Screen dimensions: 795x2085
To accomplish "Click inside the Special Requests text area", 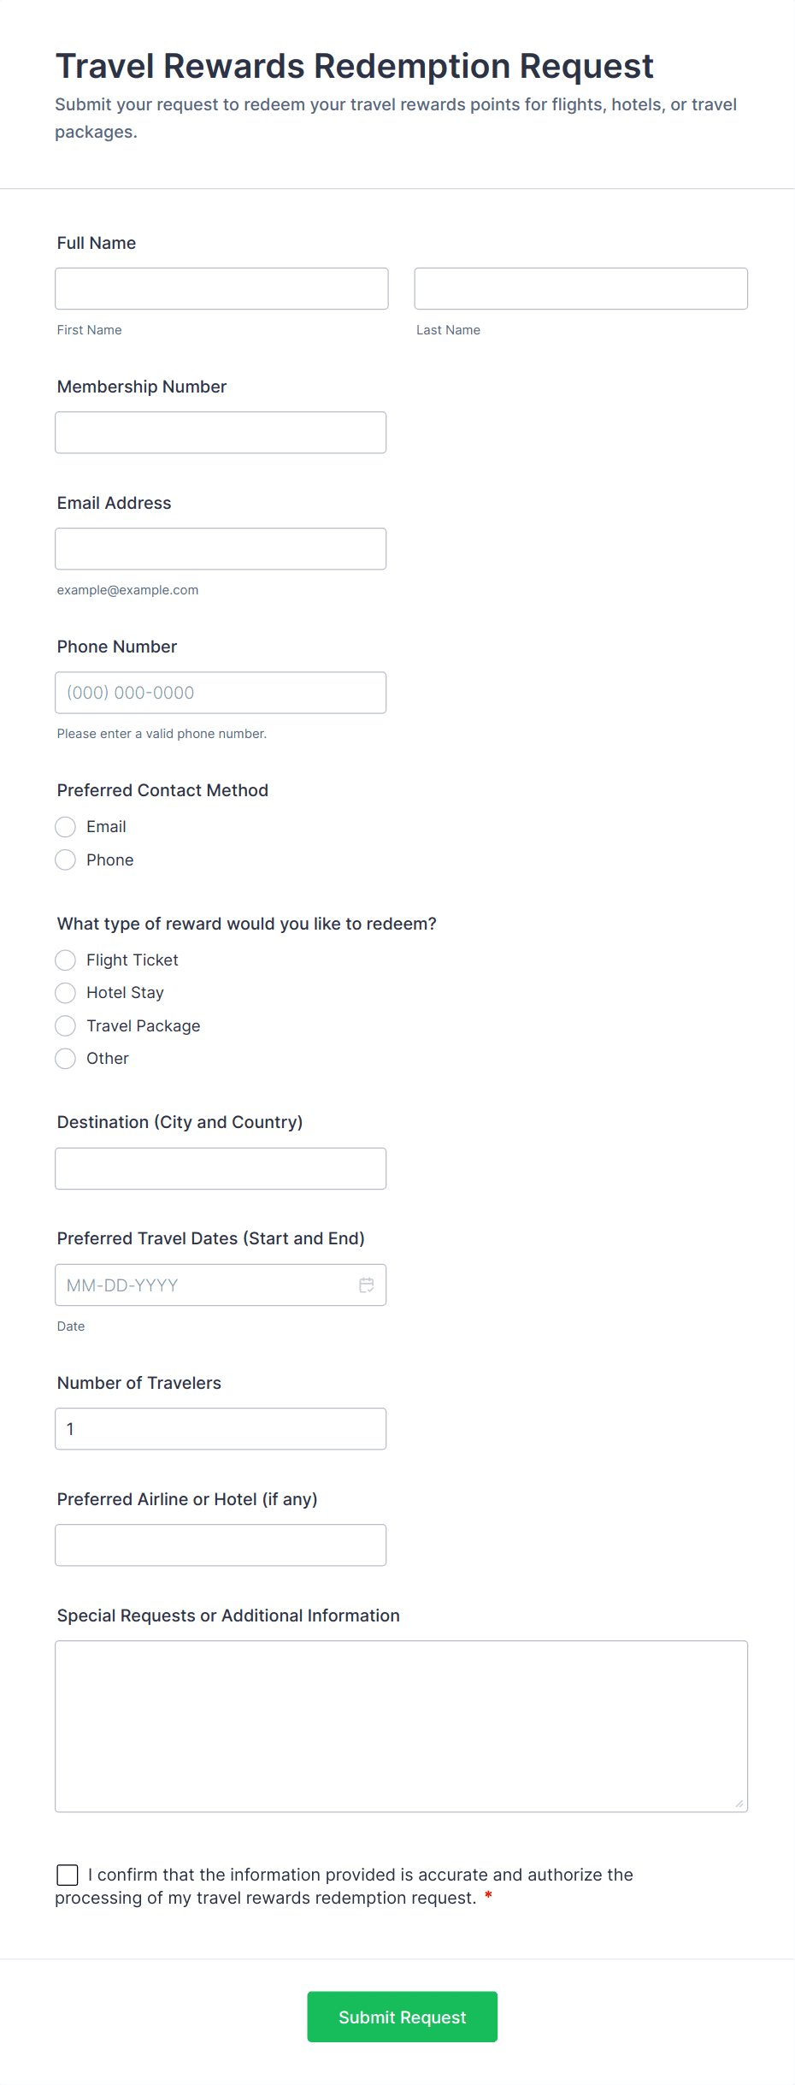I will point(401,1726).
